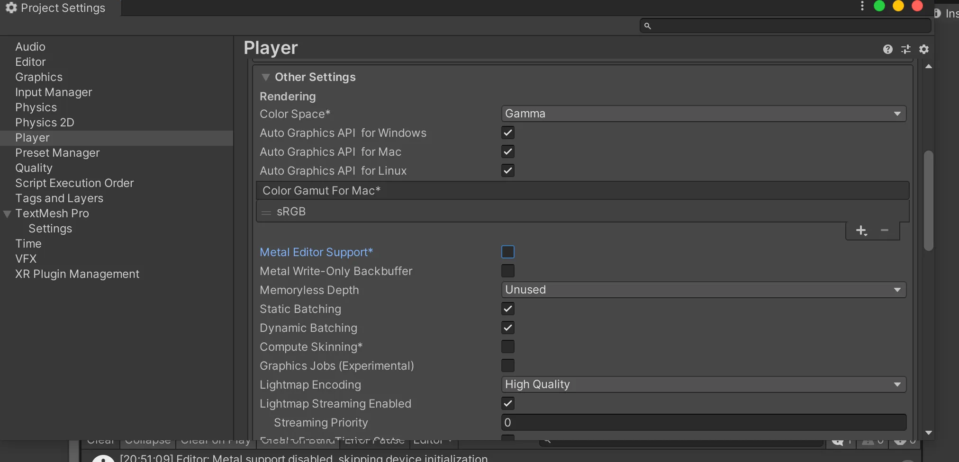This screenshot has width=959, height=462.
Task: Disable Static Batching checkbox
Action: (x=507, y=309)
